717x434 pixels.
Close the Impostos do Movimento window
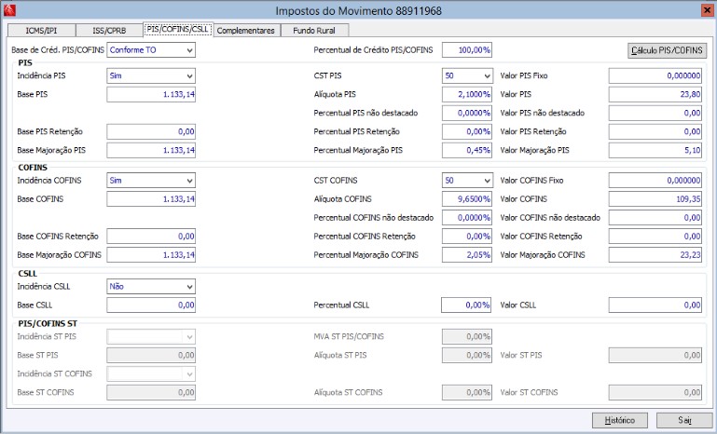pyautogui.click(x=703, y=10)
